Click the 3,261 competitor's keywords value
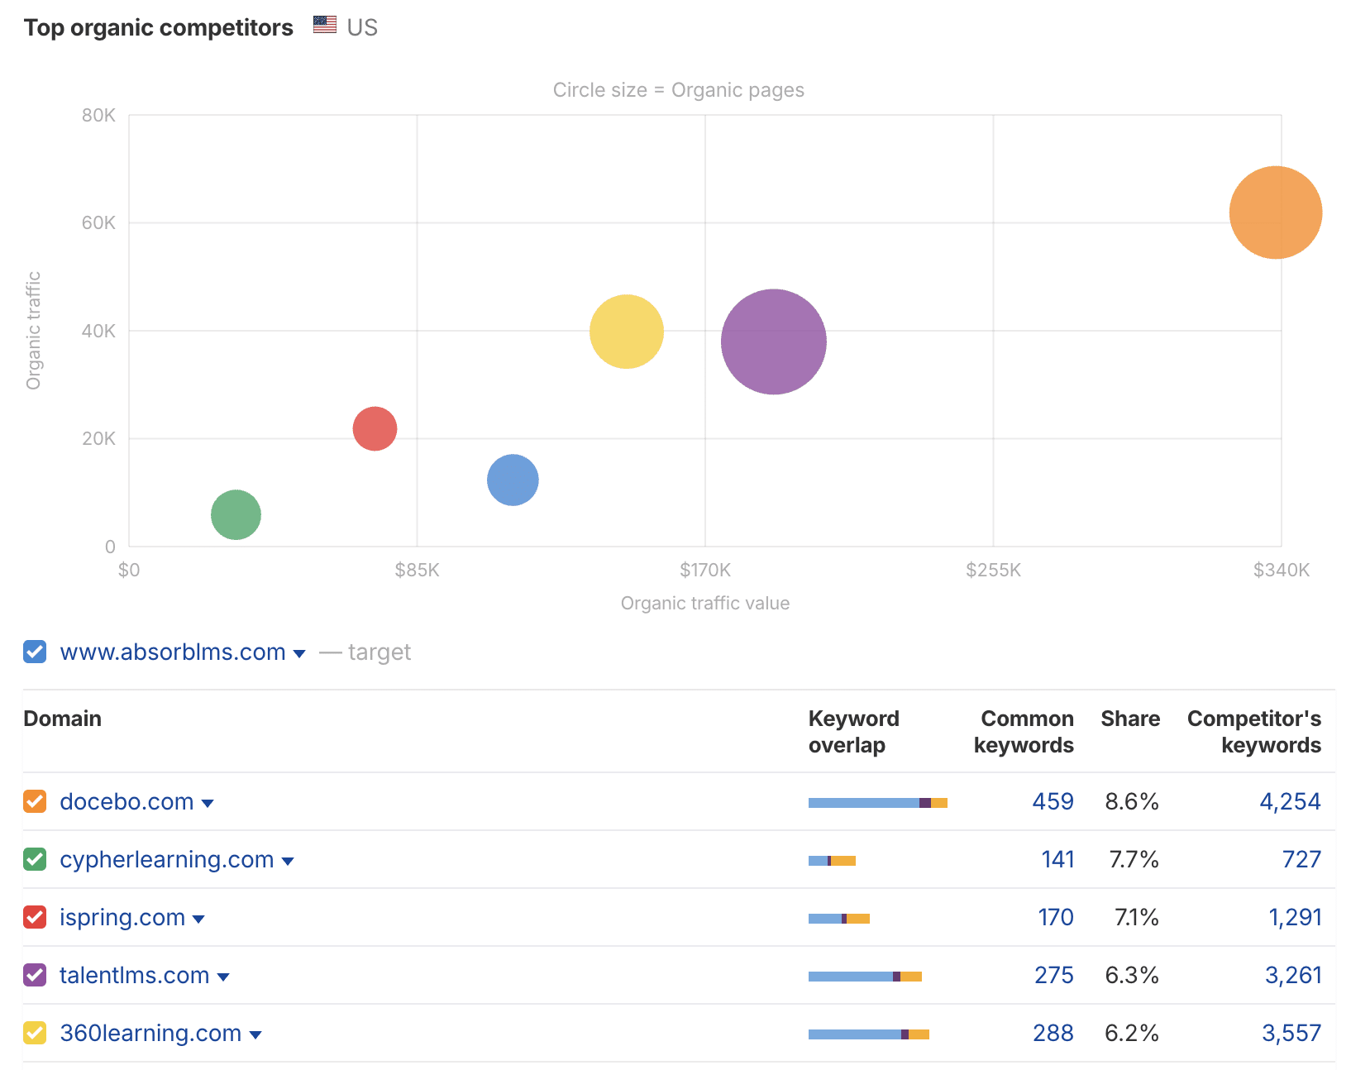Viewport: 1351px width, 1070px height. [x=1292, y=975]
